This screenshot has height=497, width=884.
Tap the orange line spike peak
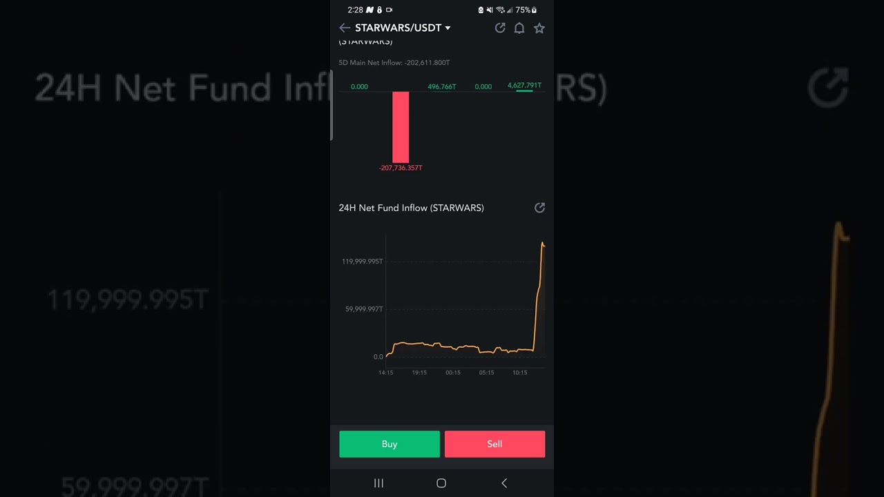(543, 244)
